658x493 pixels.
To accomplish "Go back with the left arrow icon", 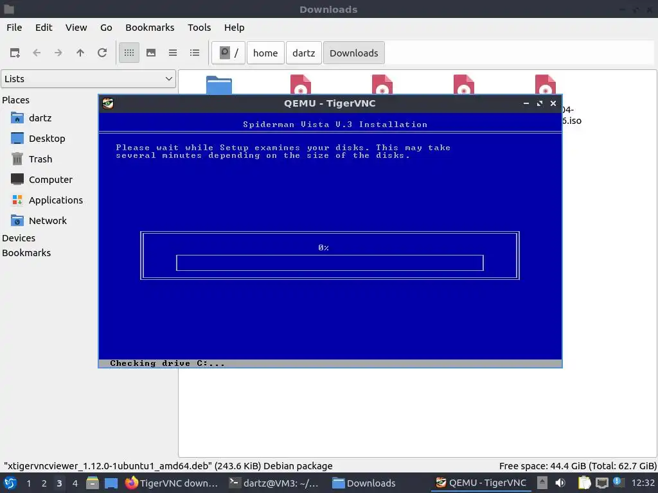I will 37,53.
